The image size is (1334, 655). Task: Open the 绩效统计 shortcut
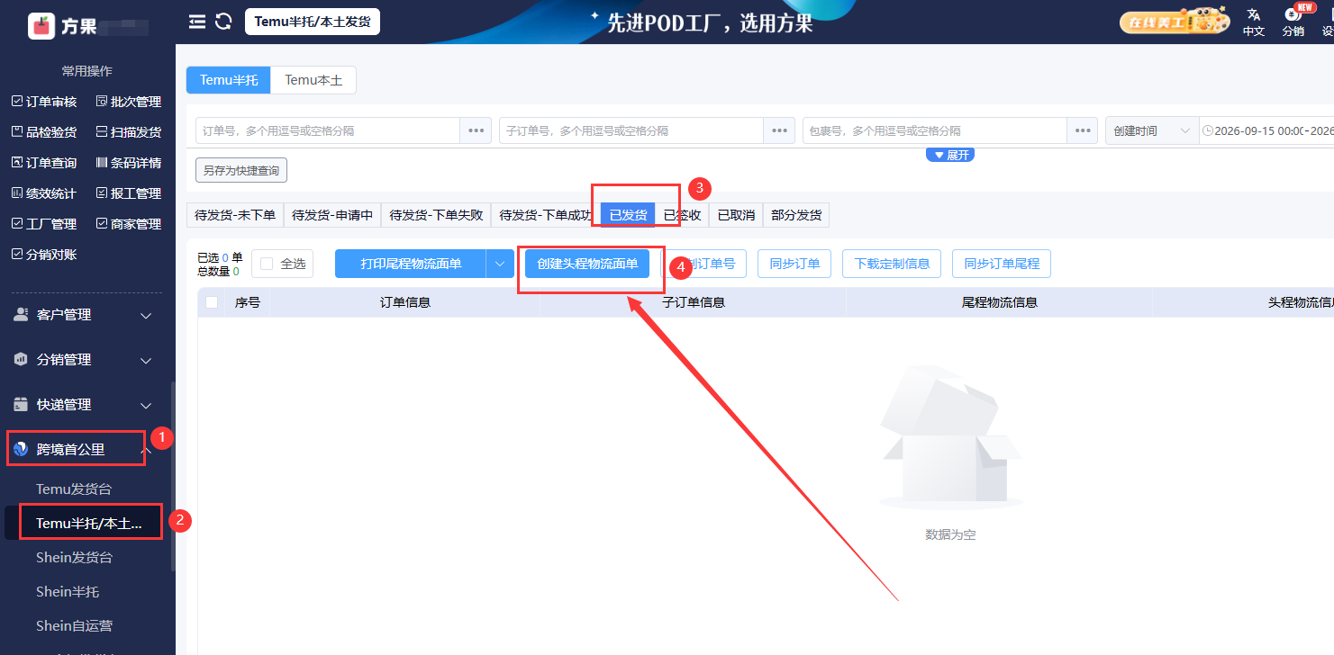pos(44,193)
